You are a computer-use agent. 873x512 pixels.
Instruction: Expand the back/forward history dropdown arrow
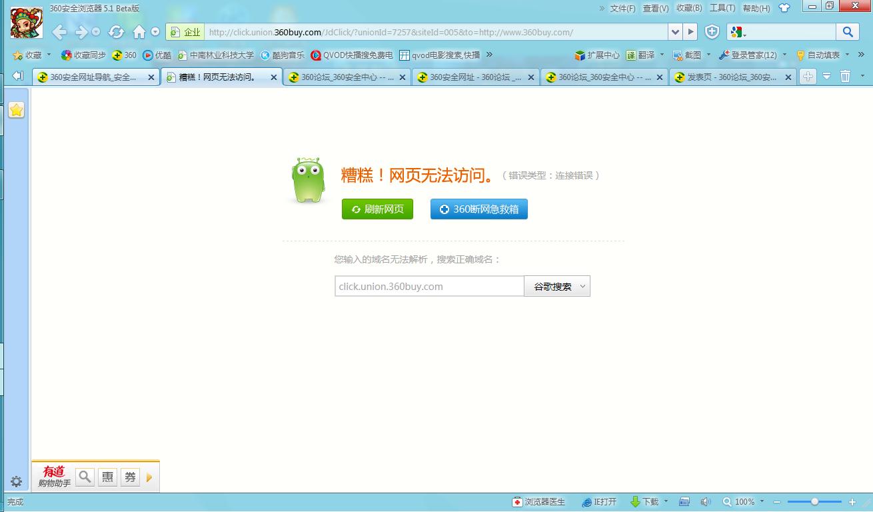coord(96,32)
